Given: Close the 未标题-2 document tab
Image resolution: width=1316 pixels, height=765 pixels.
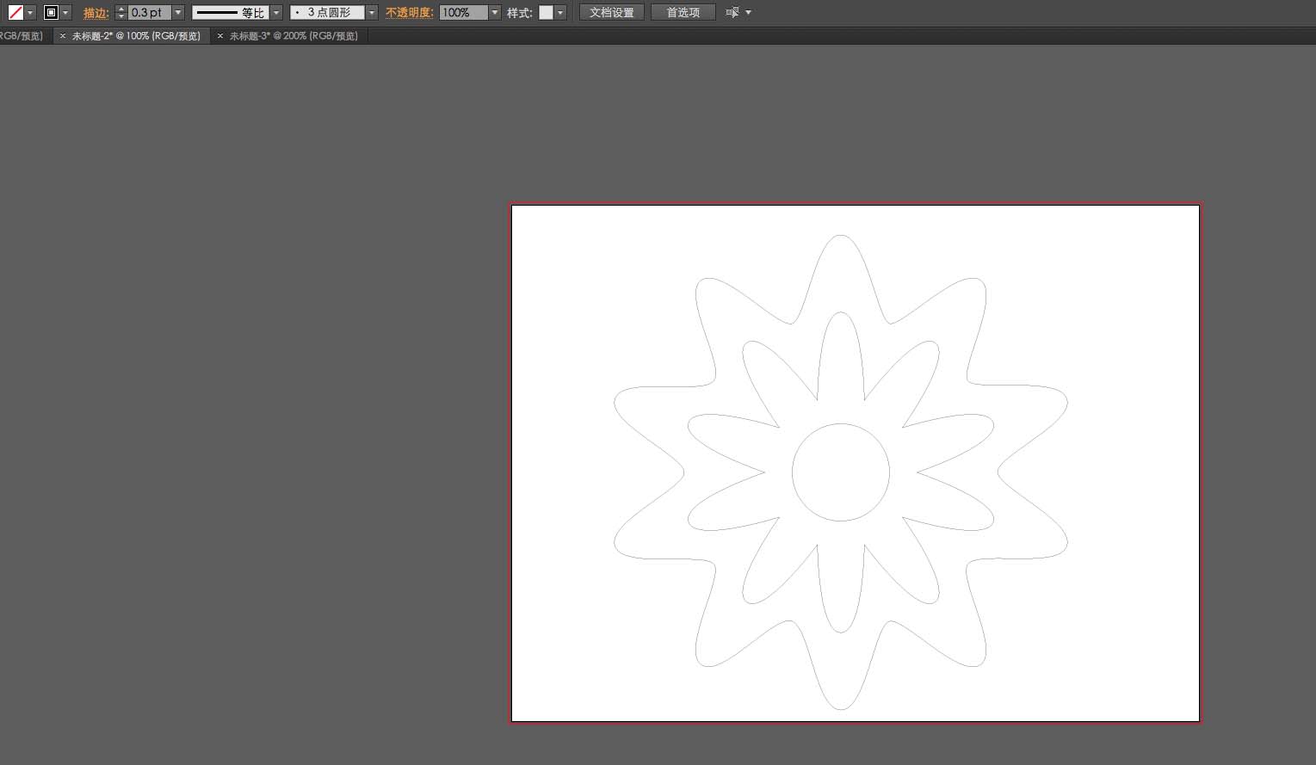Looking at the screenshot, I should (63, 36).
